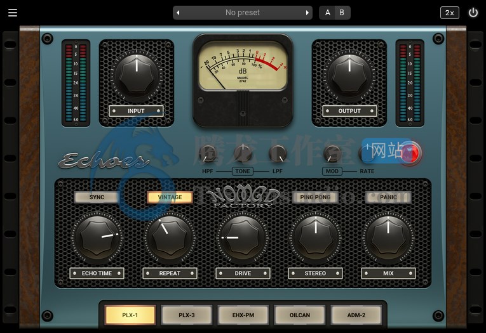
Task: Click the MIX label plate
Action: pyautogui.click(x=388, y=273)
